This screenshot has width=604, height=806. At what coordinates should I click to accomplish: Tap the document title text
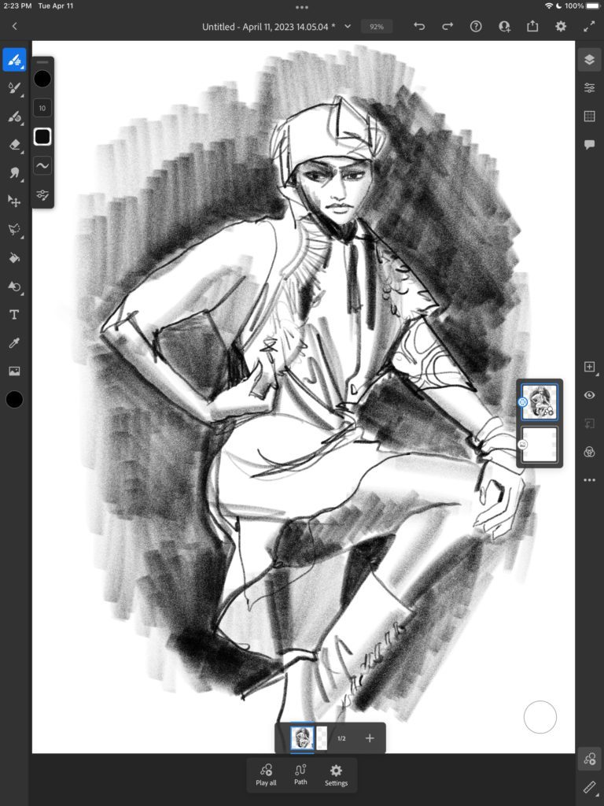point(269,27)
